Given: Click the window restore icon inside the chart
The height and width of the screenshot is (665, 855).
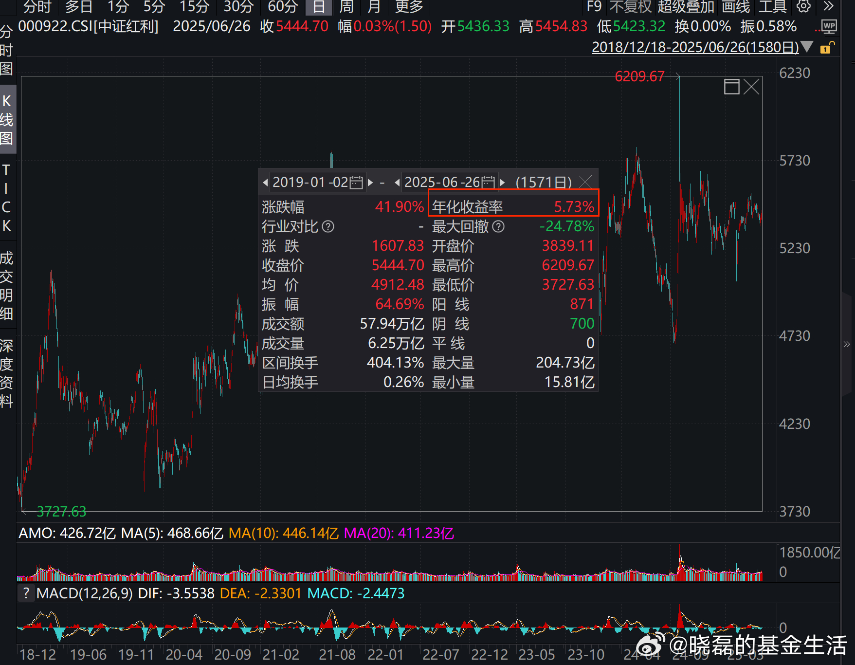Looking at the screenshot, I should click(731, 86).
